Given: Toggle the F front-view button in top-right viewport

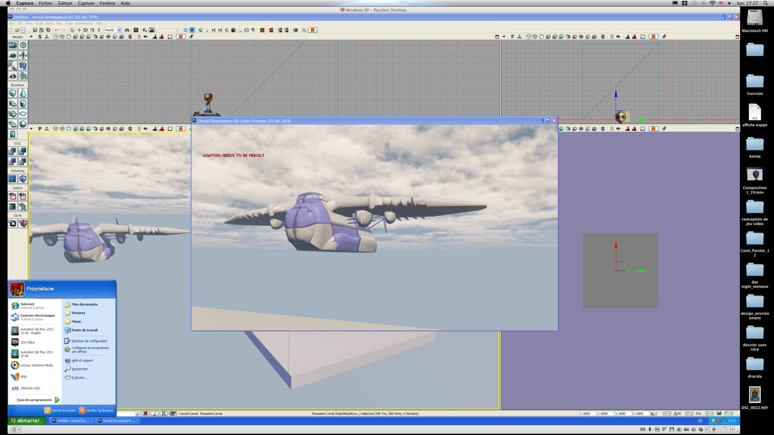Looking at the screenshot, I should [513, 37].
